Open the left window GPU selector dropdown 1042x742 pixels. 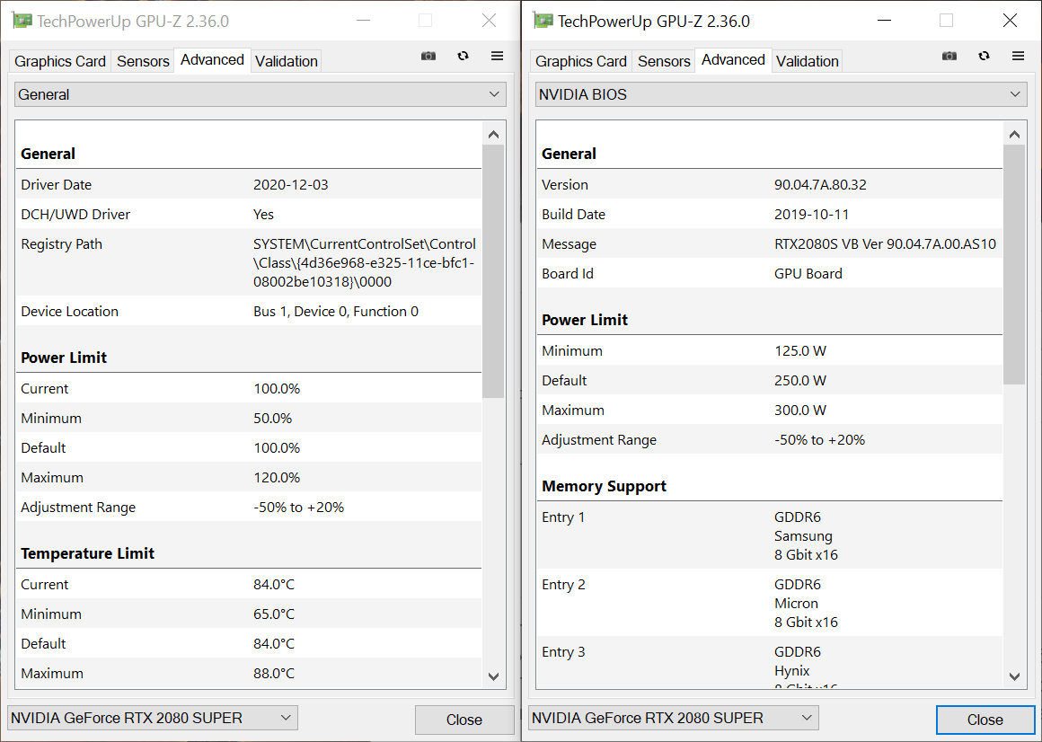153,718
